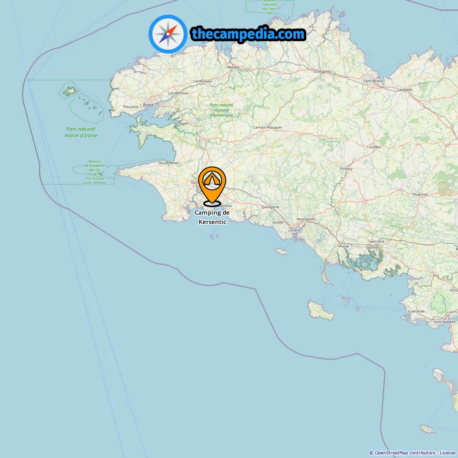Click the Douarnenez town label
458x458 pixels.
pyautogui.click(x=169, y=163)
